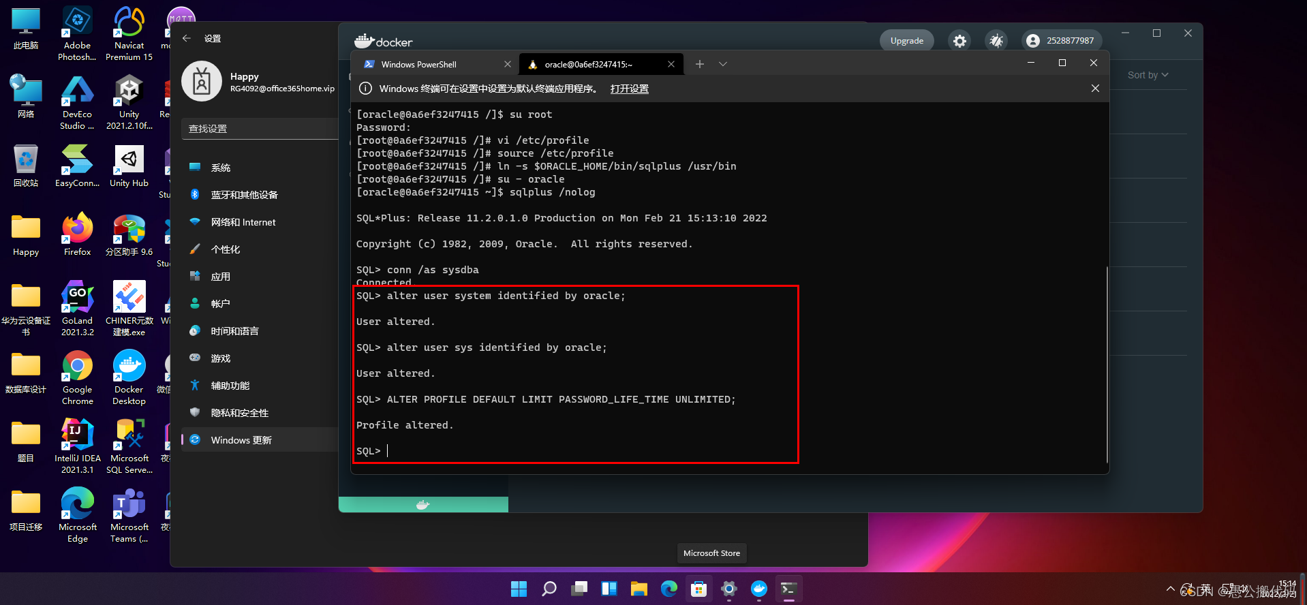Open the Happy user account profile

tap(260, 82)
